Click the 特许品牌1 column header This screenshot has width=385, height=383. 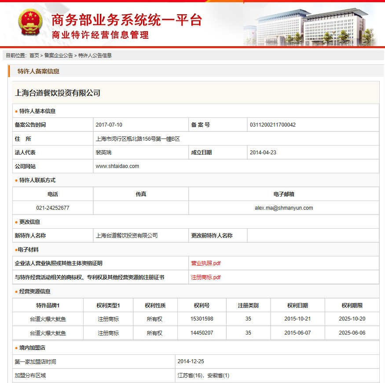pyautogui.click(x=48, y=305)
